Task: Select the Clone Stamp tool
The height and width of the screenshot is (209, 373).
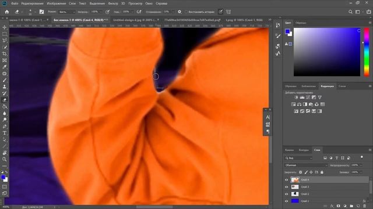Action: pos(5,87)
